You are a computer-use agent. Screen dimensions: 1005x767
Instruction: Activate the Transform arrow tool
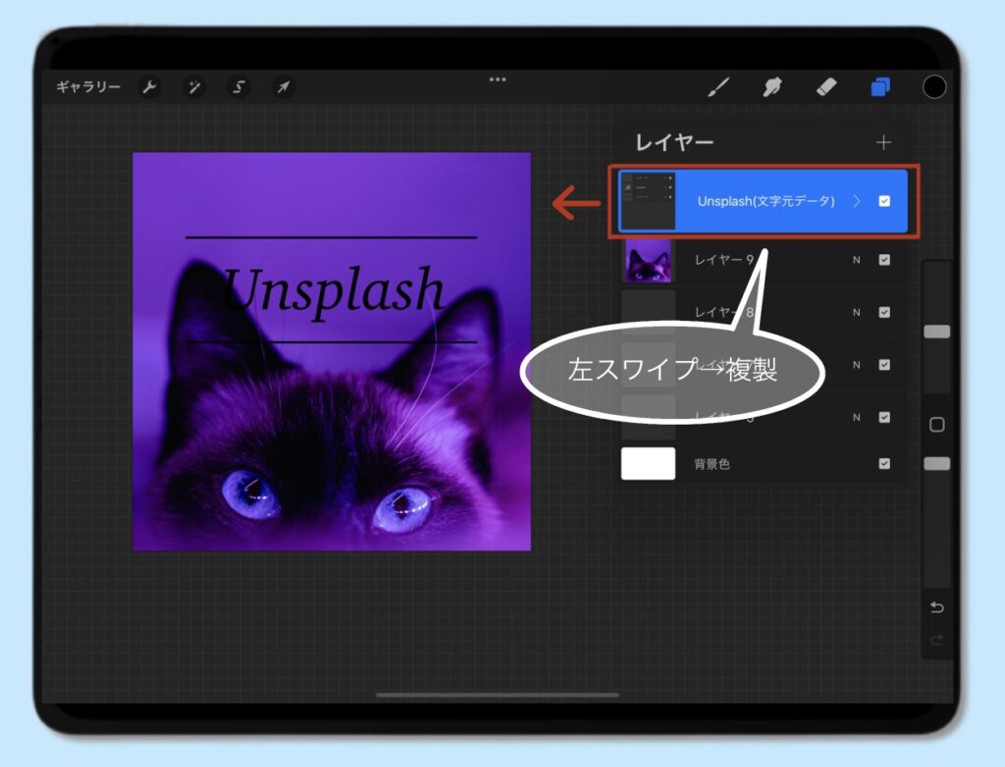point(284,86)
